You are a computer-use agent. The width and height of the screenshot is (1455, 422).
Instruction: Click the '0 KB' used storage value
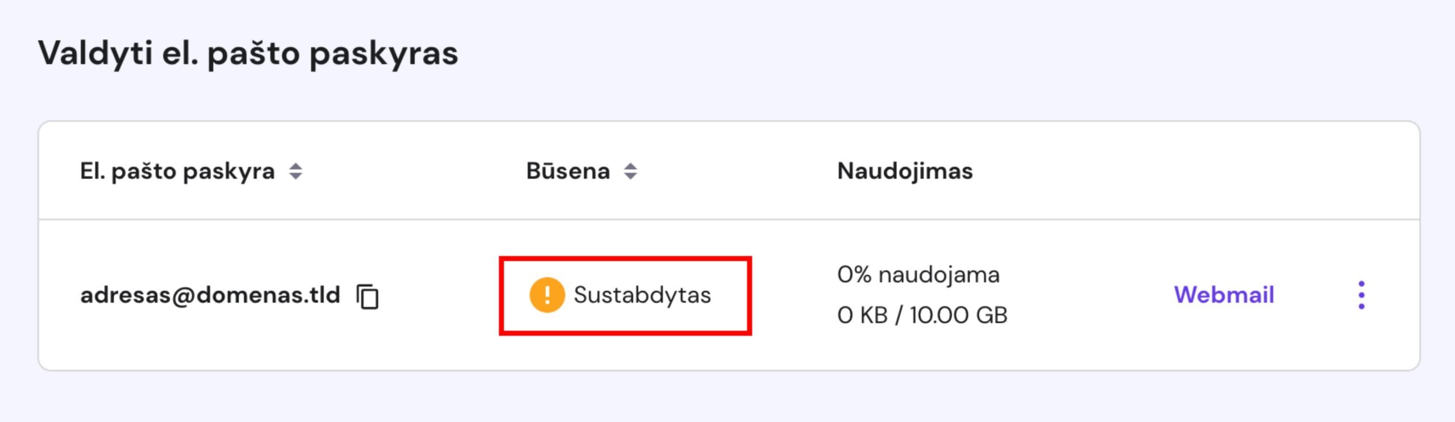coord(862,315)
